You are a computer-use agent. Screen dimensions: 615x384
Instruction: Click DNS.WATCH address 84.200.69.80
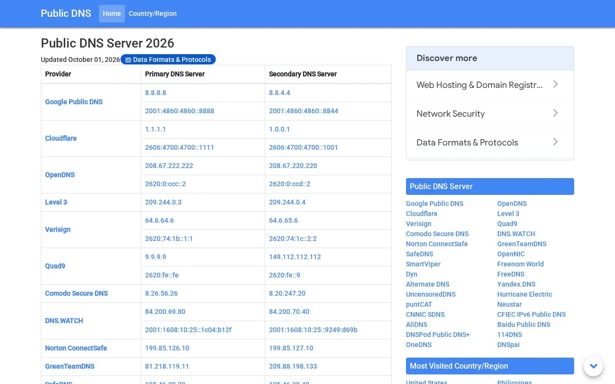coord(165,312)
